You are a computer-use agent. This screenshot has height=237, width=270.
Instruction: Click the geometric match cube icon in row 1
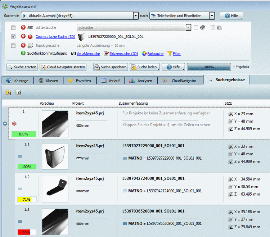[x=14, y=123]
